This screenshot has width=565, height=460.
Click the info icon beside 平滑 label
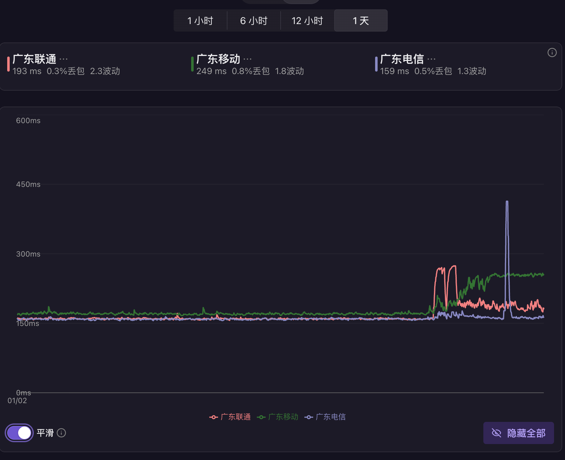[61, 433]
